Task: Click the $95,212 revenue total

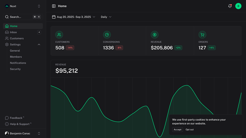Action: 67,71
